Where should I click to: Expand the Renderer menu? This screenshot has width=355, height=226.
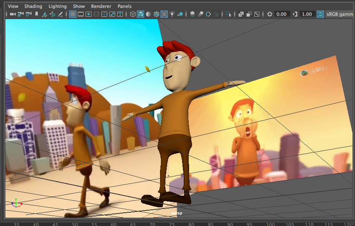[x=101, y=6]
